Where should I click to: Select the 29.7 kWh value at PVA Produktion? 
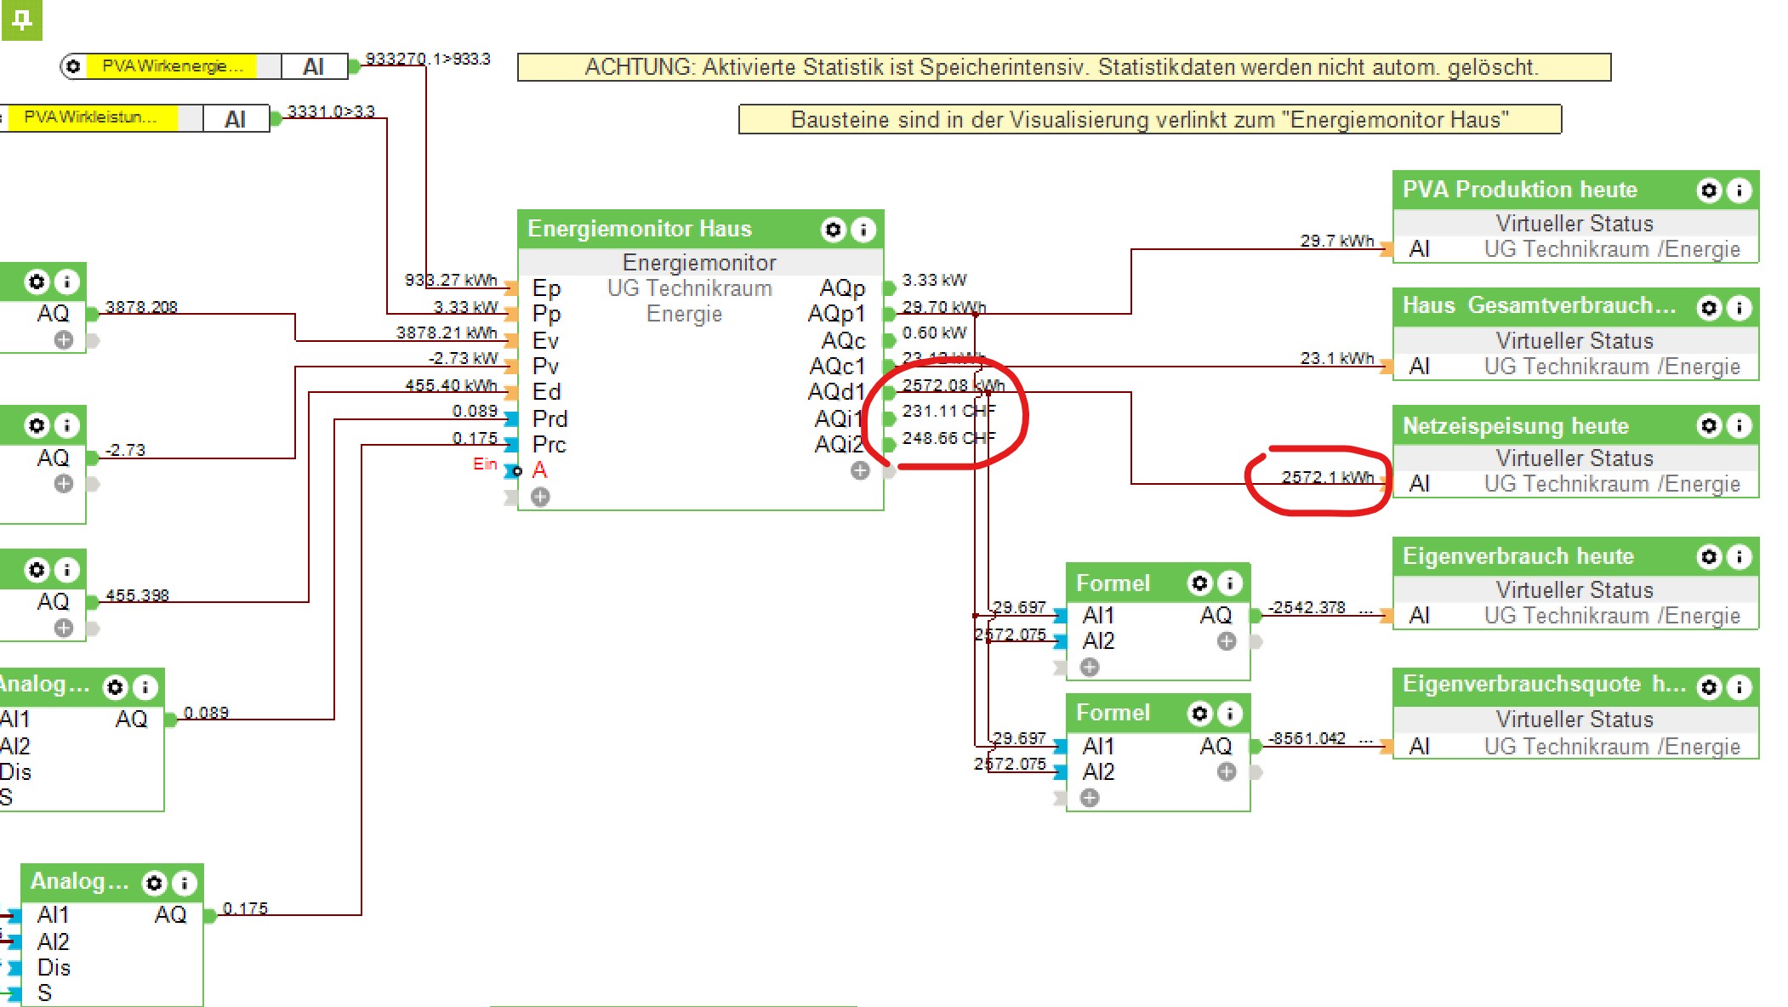tap(1337, 241)
